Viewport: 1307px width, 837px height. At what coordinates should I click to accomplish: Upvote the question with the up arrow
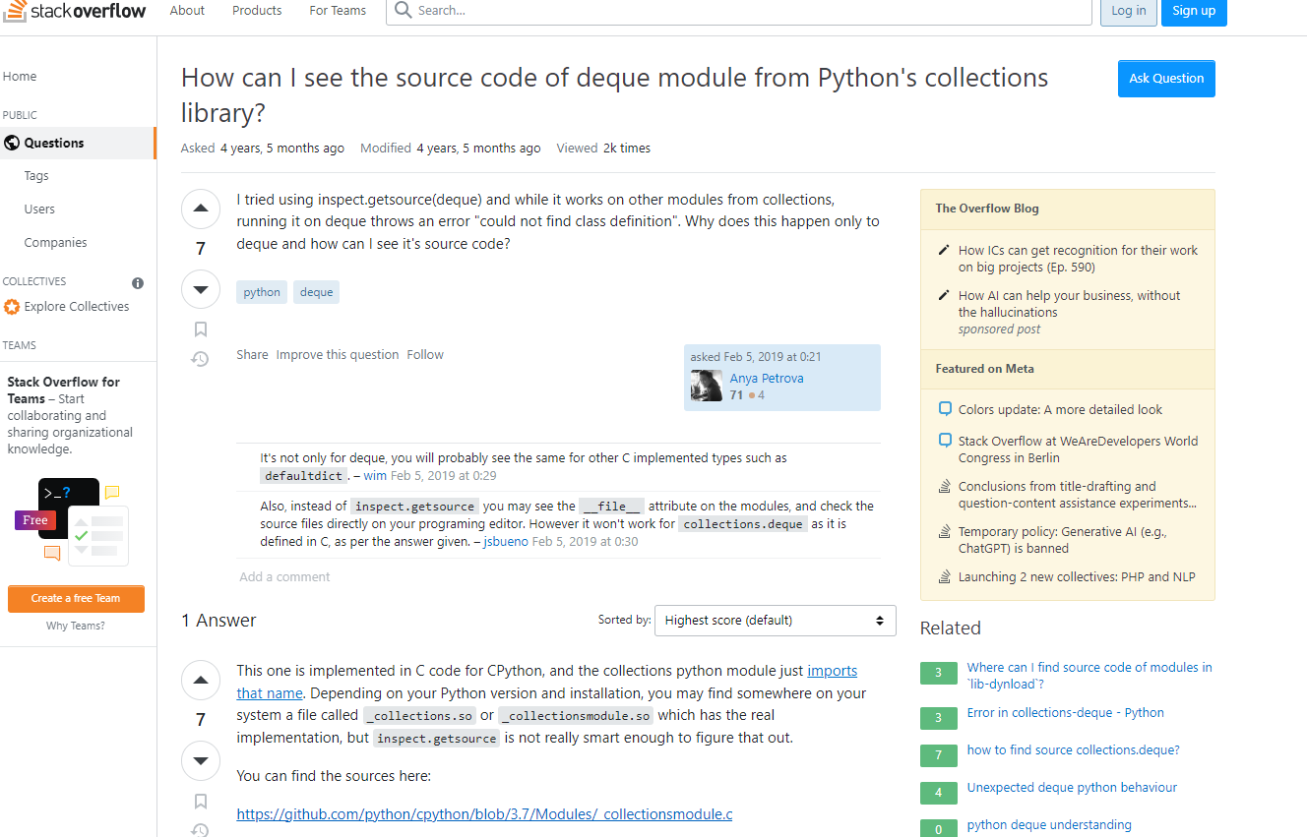point(201,209)
